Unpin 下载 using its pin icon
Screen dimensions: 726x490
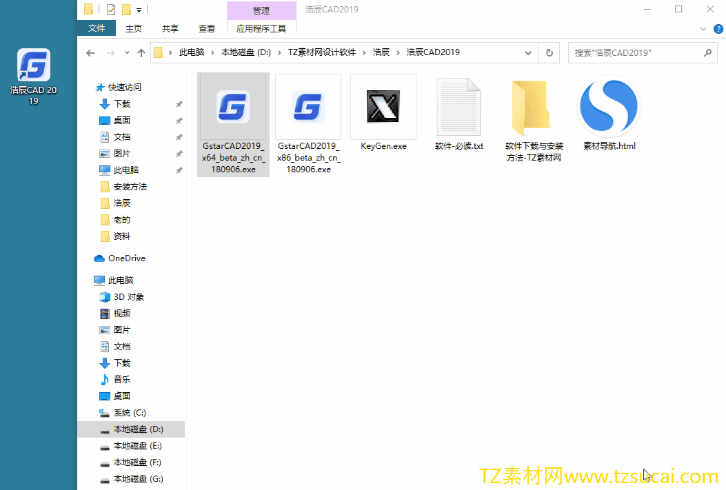(x=179, y=104)
